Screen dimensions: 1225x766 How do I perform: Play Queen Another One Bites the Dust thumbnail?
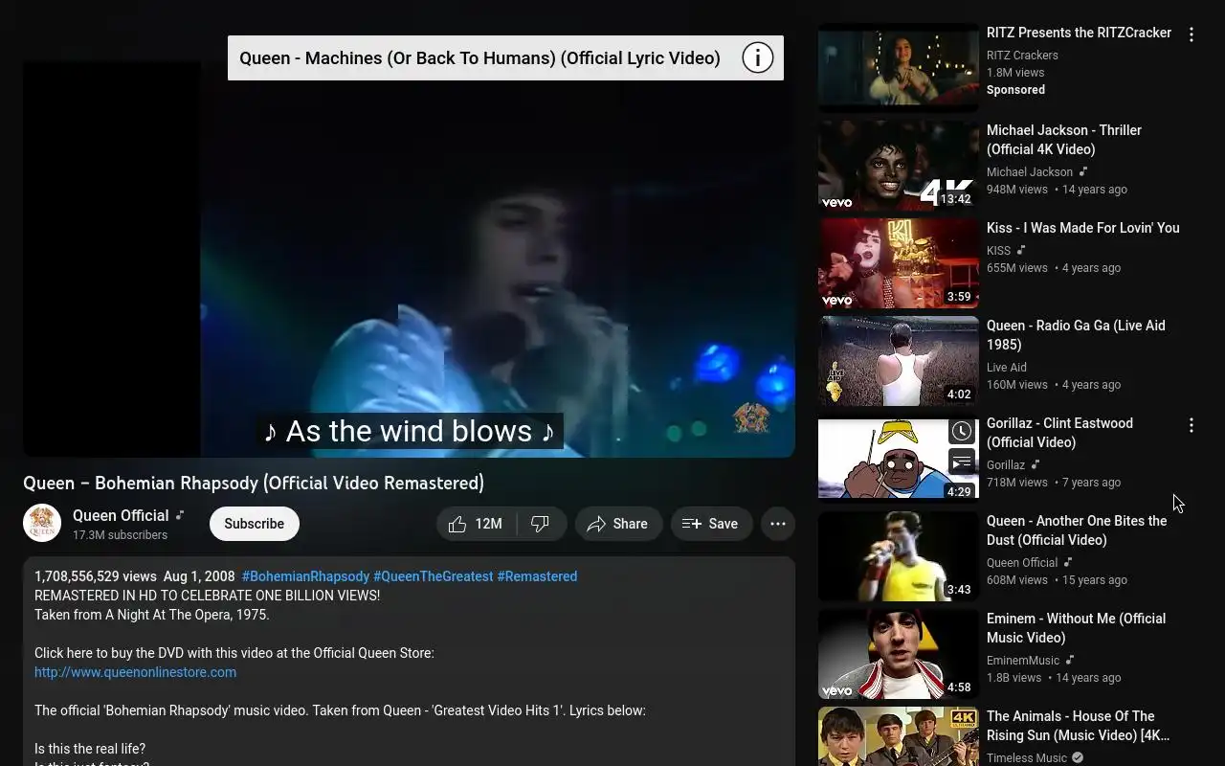(899, 556)
